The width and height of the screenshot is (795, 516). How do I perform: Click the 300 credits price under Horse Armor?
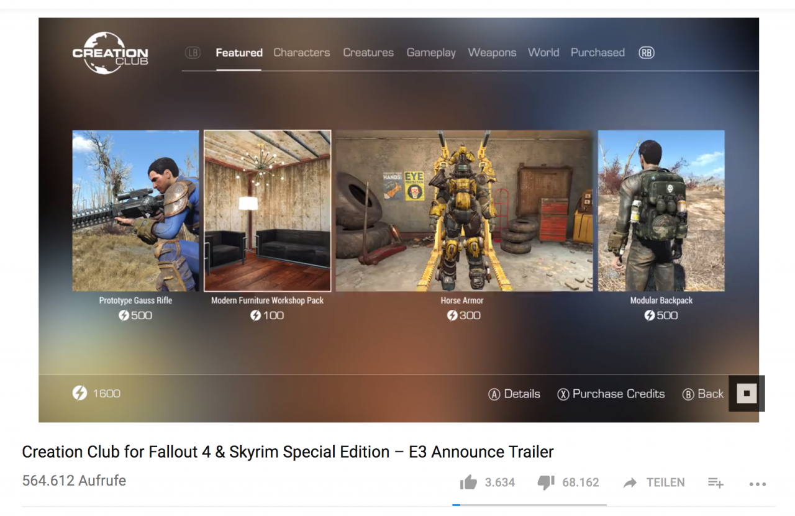click(464, 315)
